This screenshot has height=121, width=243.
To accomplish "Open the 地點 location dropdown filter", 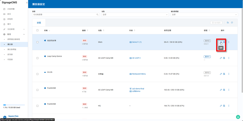I will 135,15.
